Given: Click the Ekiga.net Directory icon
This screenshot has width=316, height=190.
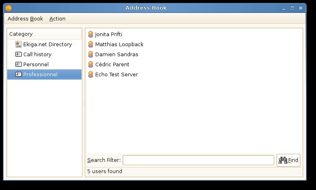Looking at the screenshot, I should click(18, 44).
